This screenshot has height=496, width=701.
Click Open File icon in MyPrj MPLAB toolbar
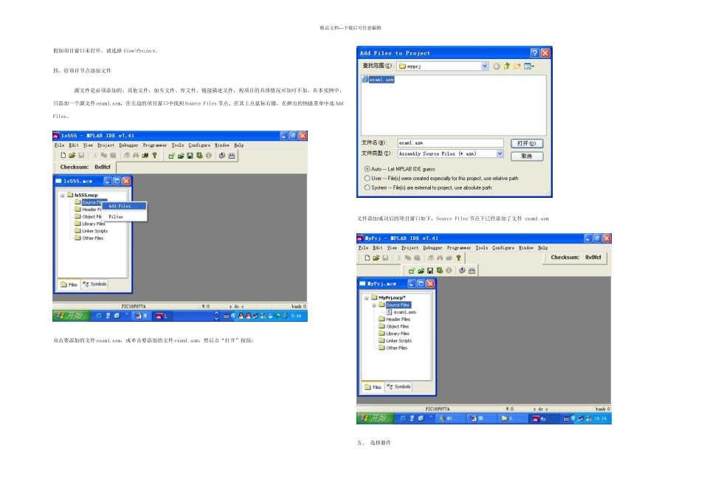376,258
